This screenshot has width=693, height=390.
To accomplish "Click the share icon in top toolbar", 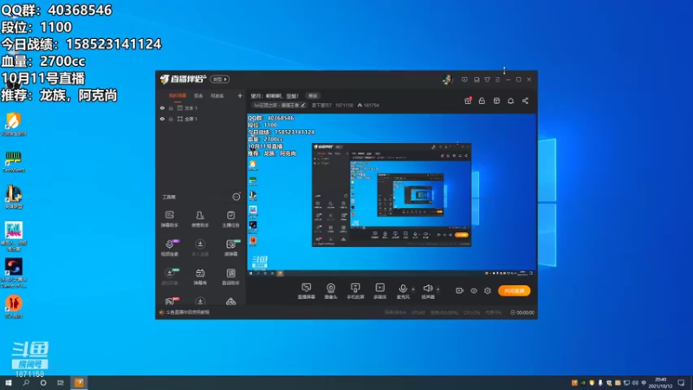I will (x=525, y=101).
